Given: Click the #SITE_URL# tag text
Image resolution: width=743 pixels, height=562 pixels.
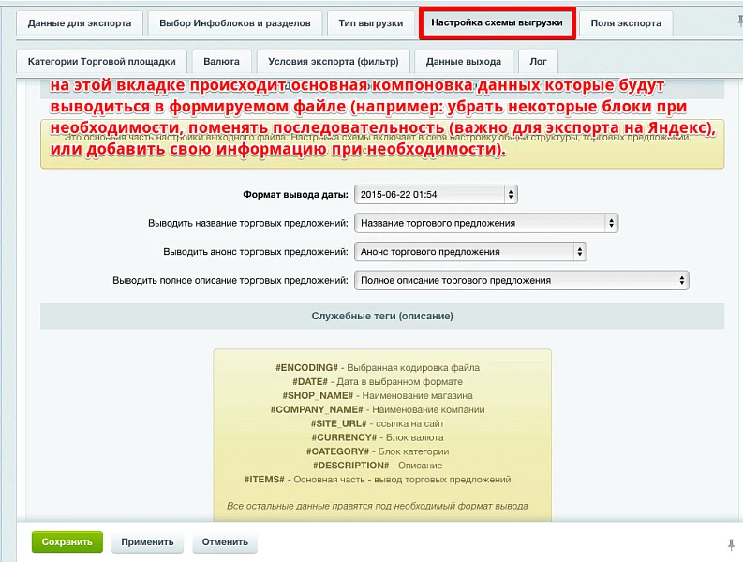Looking at the screenshot, I should 339,423.
